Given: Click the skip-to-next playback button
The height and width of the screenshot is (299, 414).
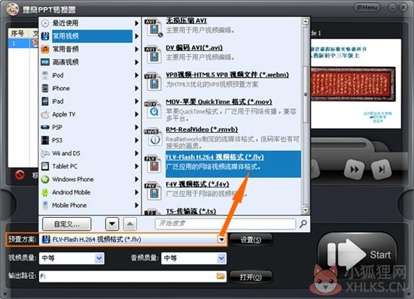Looking at the screenshot, I should coord(381,169).
